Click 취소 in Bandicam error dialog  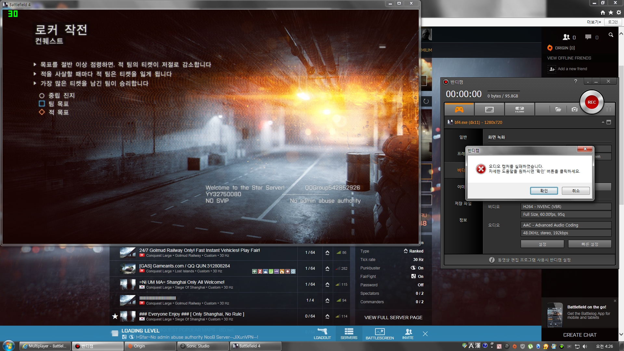click(x=576, y=191)
